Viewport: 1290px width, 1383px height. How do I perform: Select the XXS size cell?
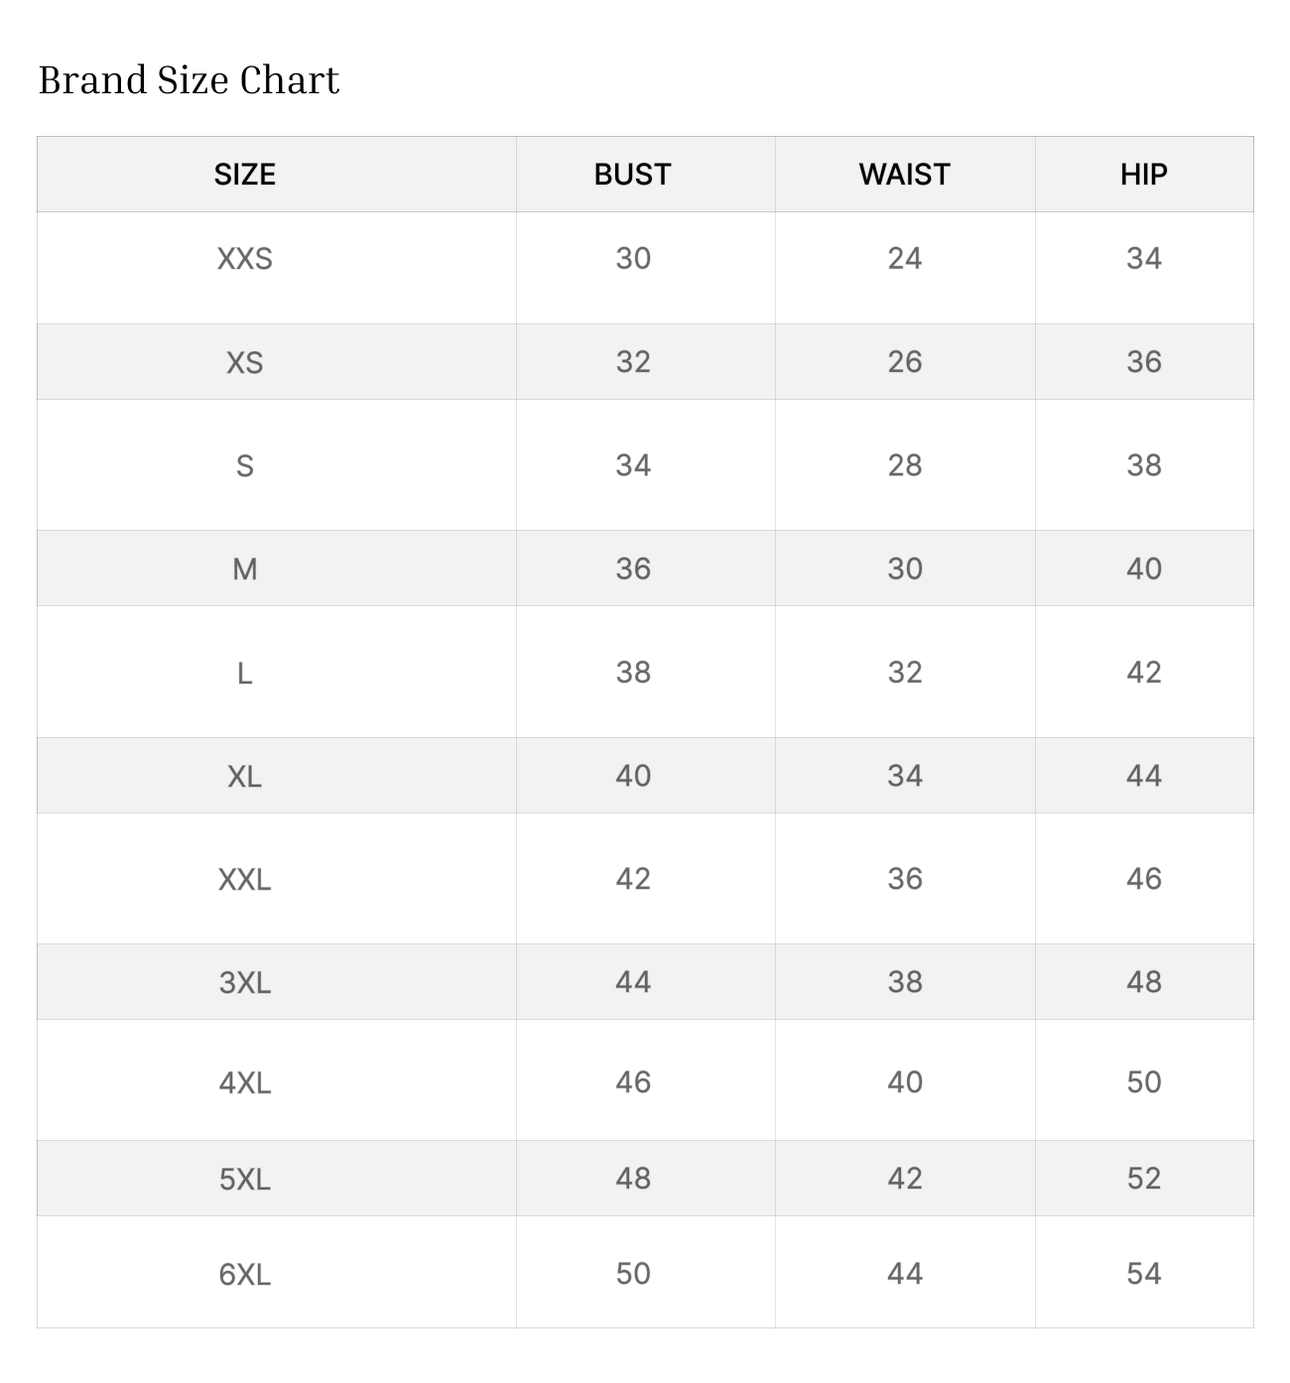click(x=244, y=259)
